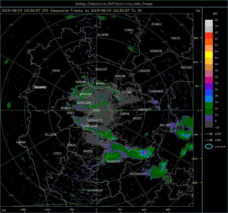Click the HANGAL city label

(71, 145)
